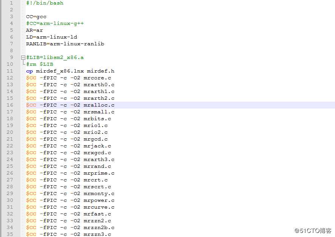335x237 pixels.
Task: Click the line compiling mrarth3.c
Action: [70, 160]
